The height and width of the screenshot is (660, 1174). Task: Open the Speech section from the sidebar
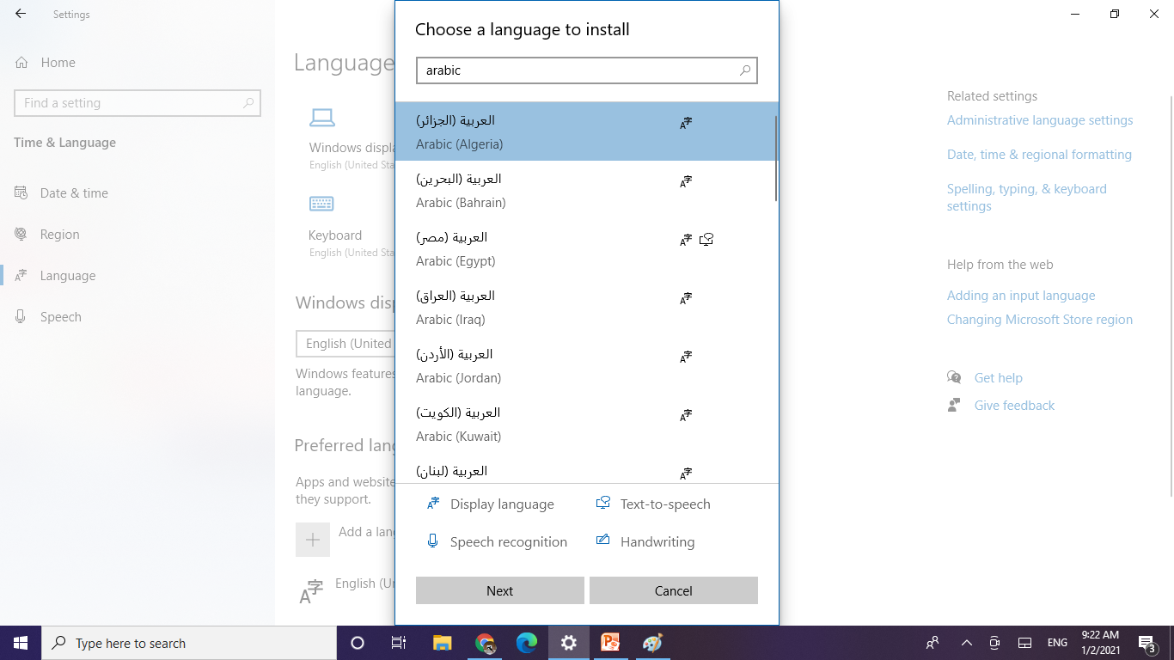click(59, 316)
